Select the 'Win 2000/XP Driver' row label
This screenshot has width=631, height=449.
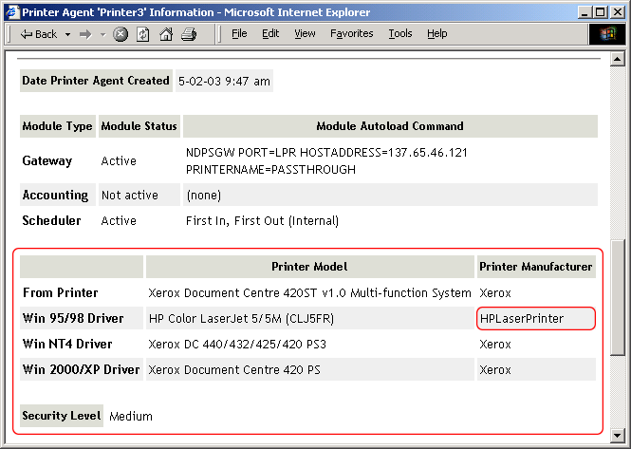coord(82,369)
